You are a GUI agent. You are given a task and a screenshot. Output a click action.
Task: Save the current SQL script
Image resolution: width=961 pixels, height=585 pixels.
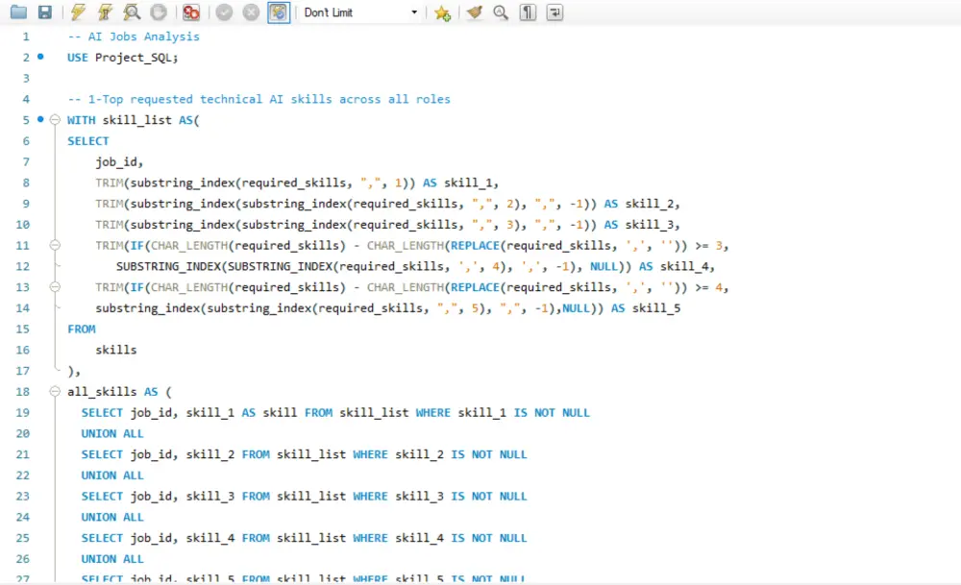pos(45,12)
